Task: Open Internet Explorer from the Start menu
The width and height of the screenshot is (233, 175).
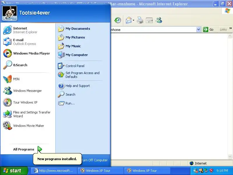Action: (x=27, y=30)
